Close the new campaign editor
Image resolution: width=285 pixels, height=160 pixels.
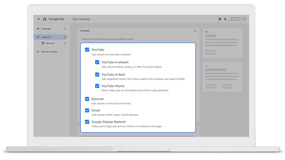click(x=38, y=19)
